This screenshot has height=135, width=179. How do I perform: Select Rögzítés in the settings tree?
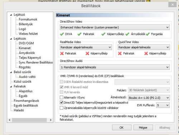click(x=25, y=67)
